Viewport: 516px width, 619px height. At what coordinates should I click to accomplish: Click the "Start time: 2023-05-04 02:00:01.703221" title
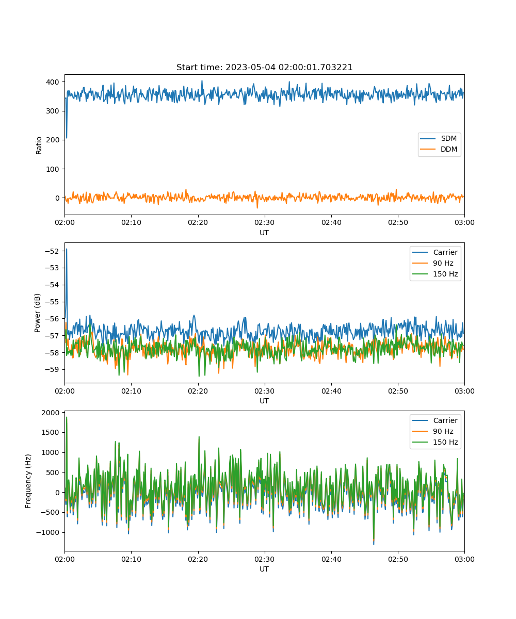pos(264,68)
